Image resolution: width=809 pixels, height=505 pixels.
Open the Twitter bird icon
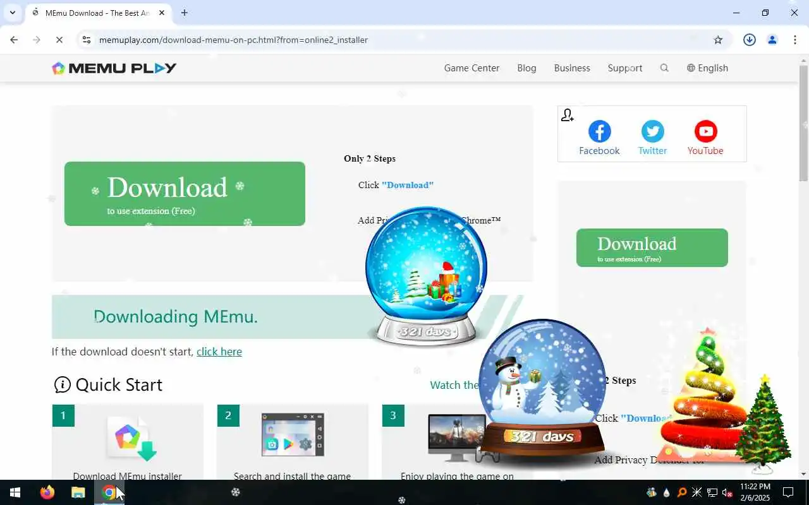(653, 131)
